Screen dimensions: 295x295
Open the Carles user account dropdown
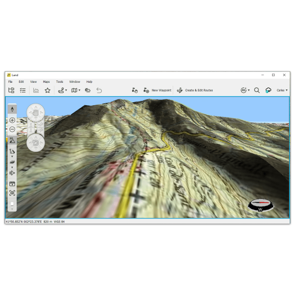(x=282, y=90)
